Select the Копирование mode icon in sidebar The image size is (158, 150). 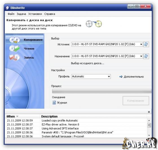coord(15,40)
